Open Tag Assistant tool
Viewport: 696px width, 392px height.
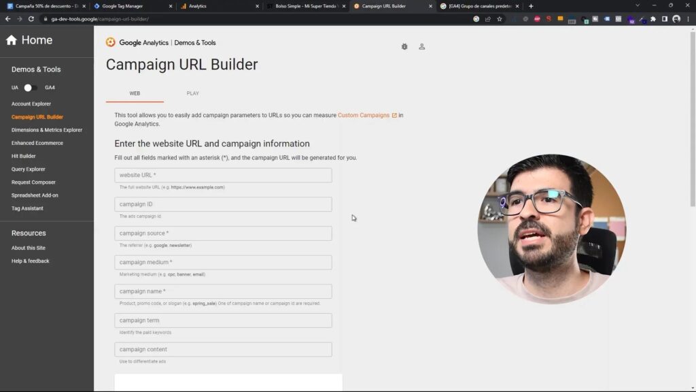27,208
